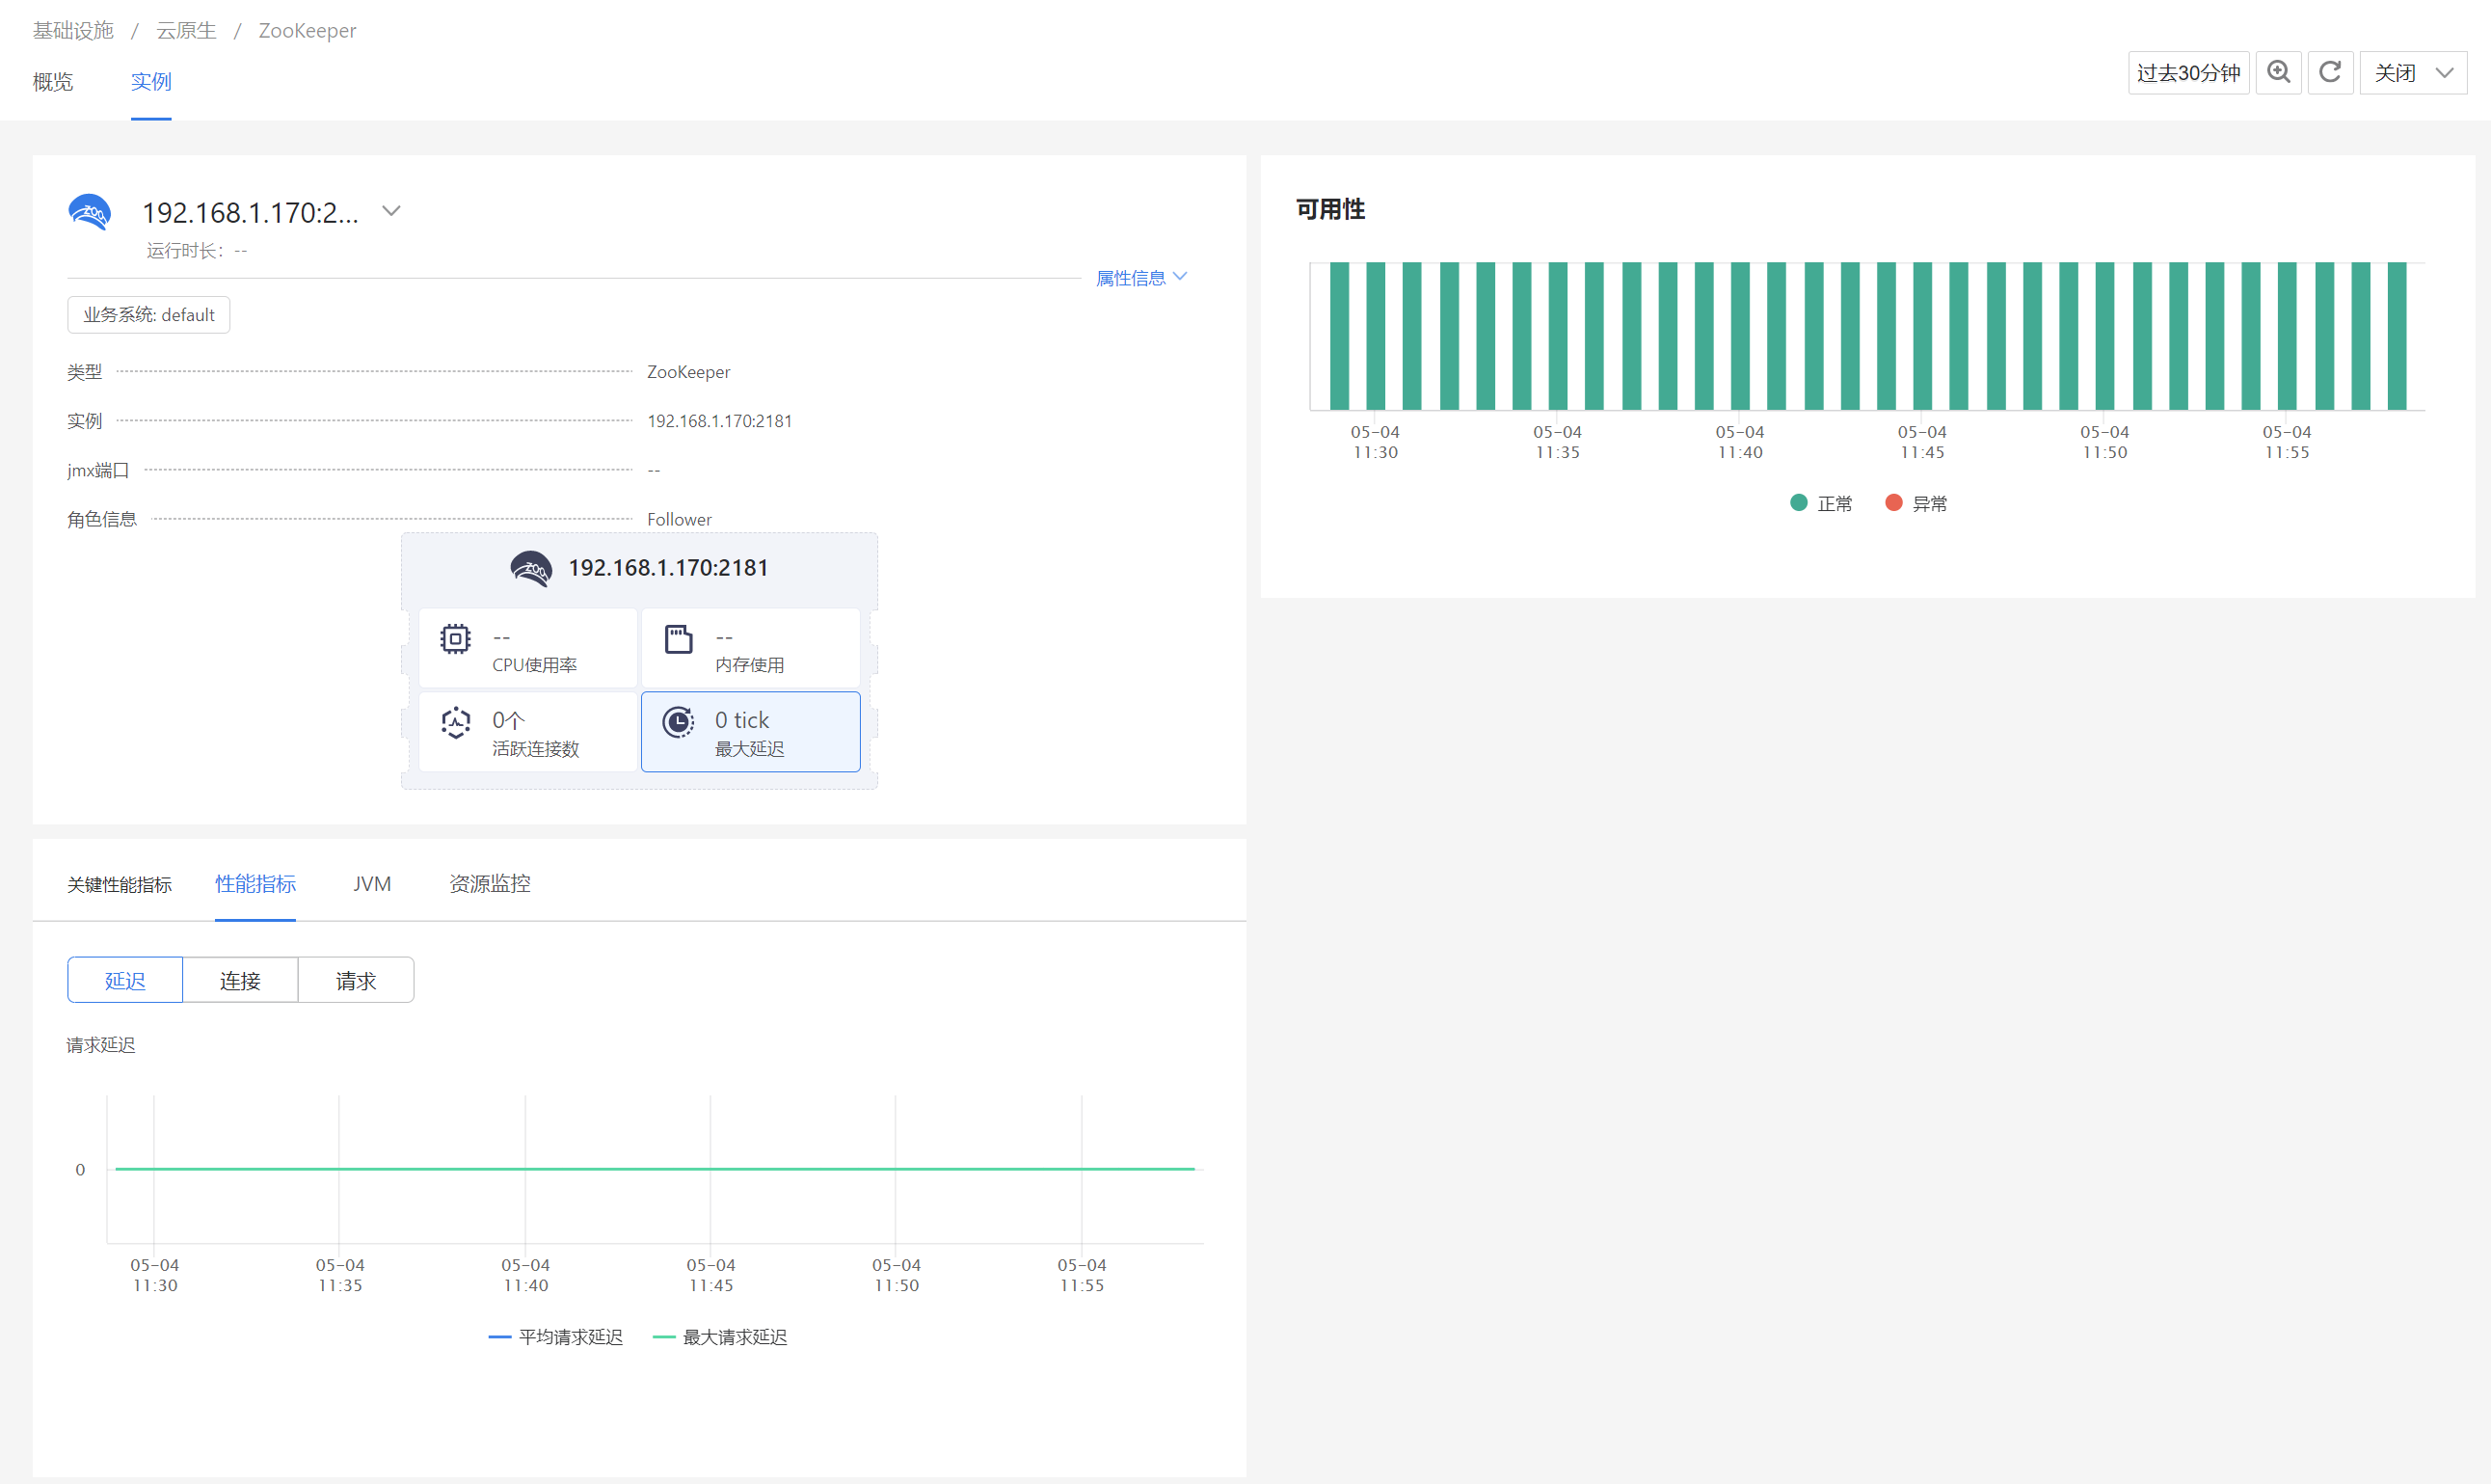Click the CPU usage chip icon

coord(455,638)
